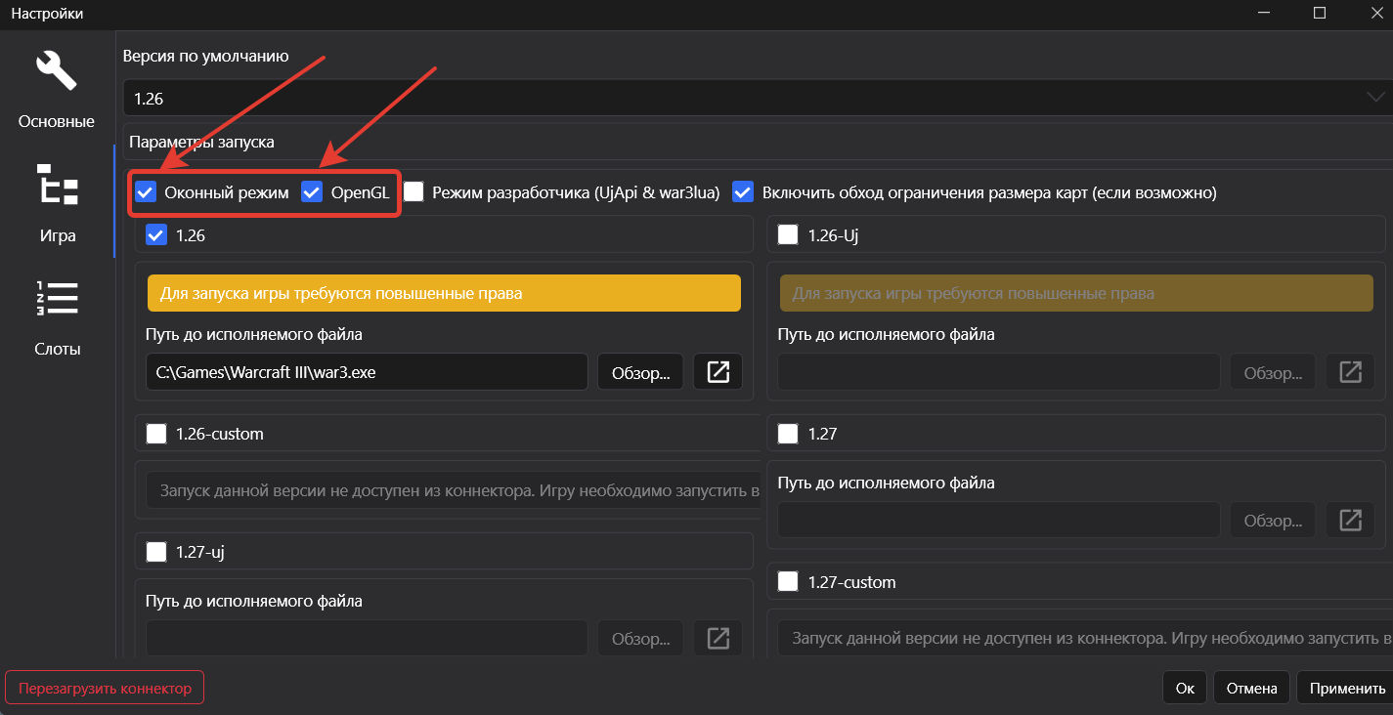This screenshot has height=715, width=1393.
Task: Click the Версия по умолчанию label
Action: click(x=206, y=56)
